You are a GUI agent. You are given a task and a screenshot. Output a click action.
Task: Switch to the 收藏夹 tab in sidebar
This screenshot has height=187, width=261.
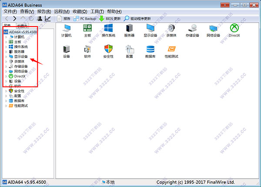pyautogui.click(x=22, y=26)
